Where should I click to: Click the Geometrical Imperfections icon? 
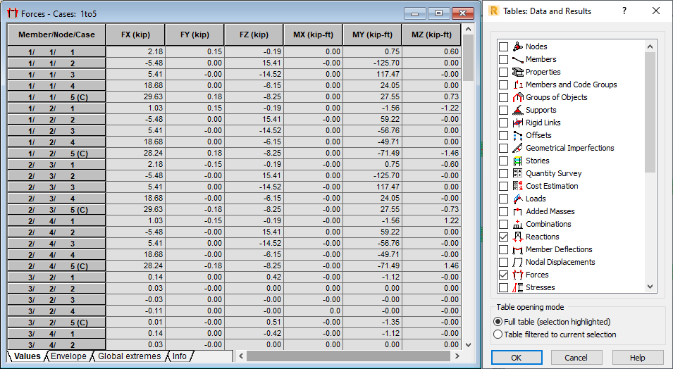[x=518, y=148]
